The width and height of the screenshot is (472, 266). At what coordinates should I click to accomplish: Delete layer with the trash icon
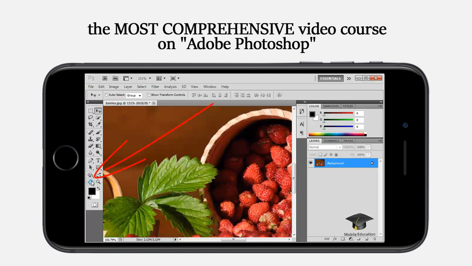[374, 239]
